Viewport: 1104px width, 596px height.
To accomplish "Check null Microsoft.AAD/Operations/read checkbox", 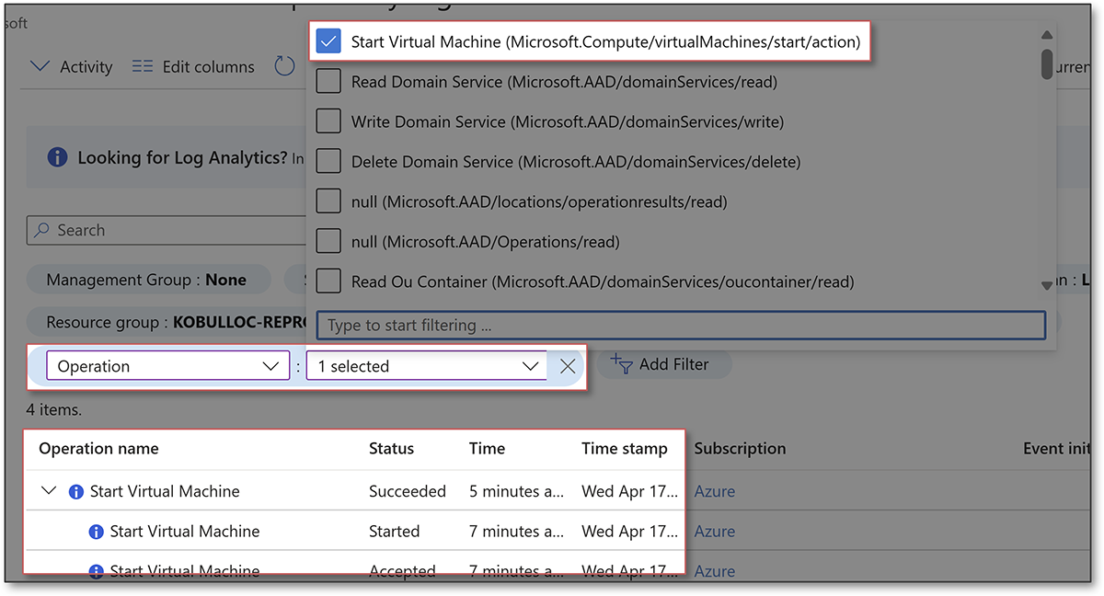I will [328, 242].
